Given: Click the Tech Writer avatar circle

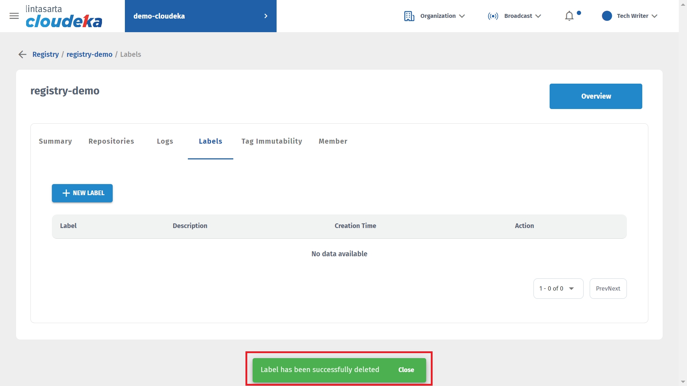Looking at the screenshot, I should coord(607,16).
